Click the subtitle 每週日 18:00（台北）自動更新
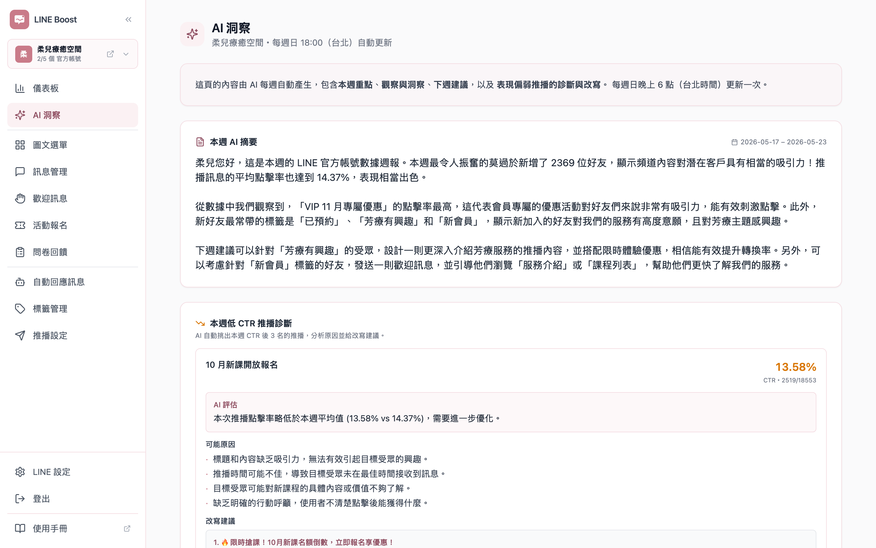876x548 pixels. coord(332,43)
